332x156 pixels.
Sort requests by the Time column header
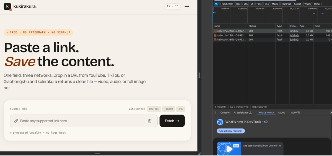(323, 26)
